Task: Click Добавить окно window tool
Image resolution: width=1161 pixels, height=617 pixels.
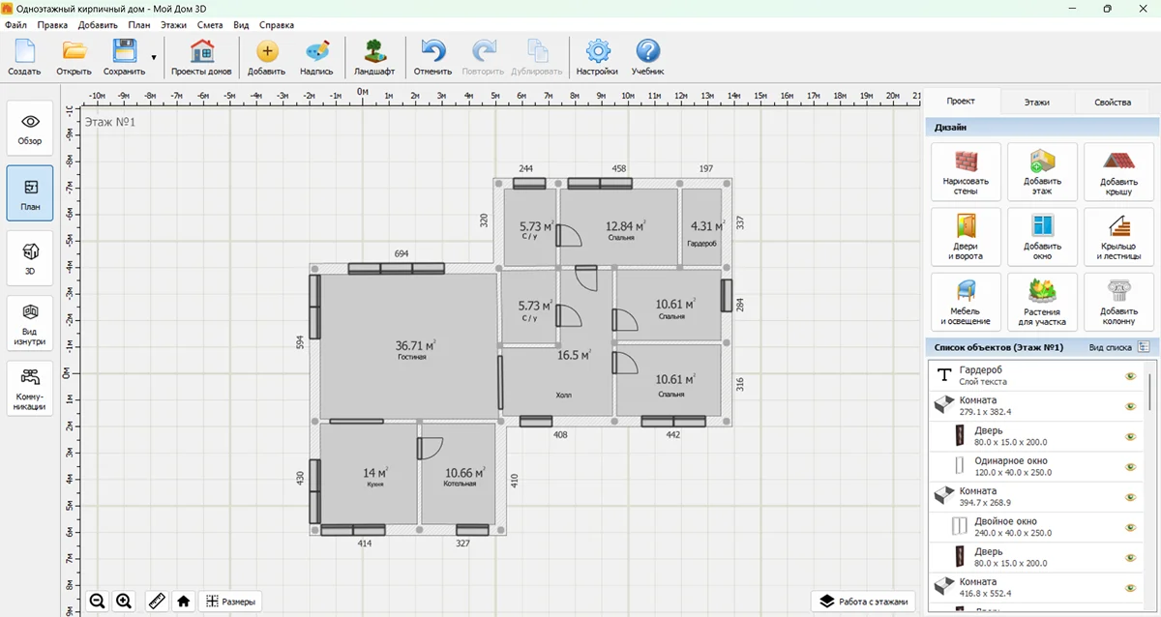Action: pyautogui.click(x=1042, y=237)
